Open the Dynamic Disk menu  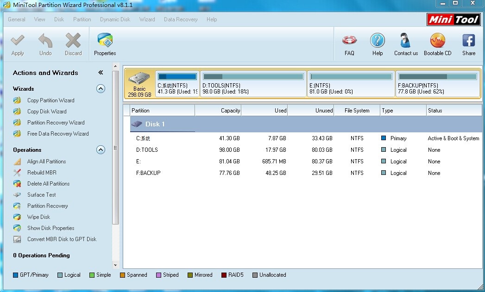coord(115,19)
